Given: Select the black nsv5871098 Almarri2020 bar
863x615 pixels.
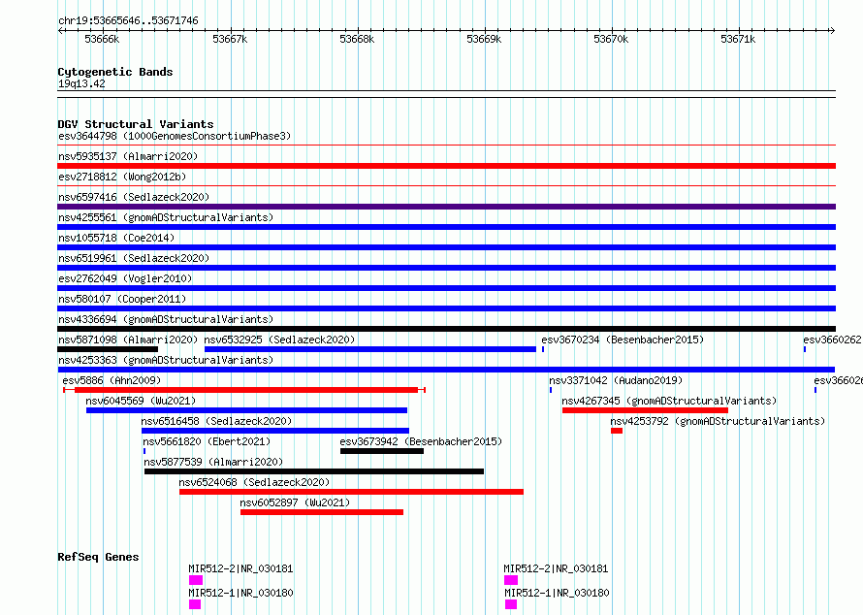Looking at the screenshot, I should click(x=108, y=349).
